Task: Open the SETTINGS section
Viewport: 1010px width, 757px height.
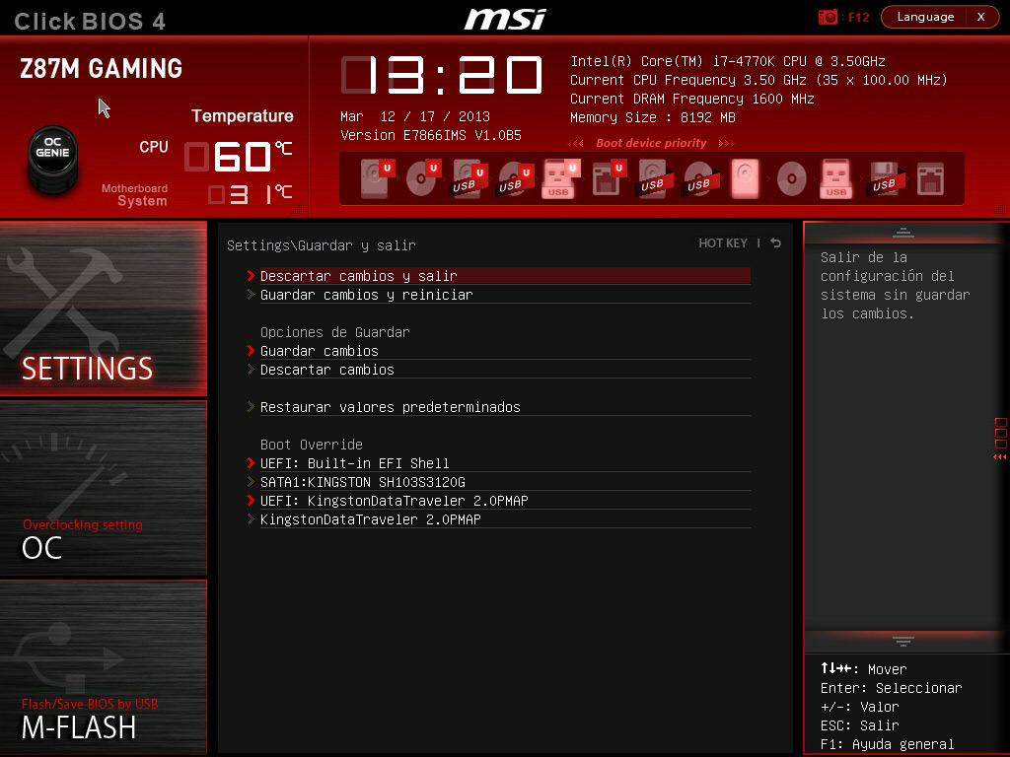Action: click(103, 309)
